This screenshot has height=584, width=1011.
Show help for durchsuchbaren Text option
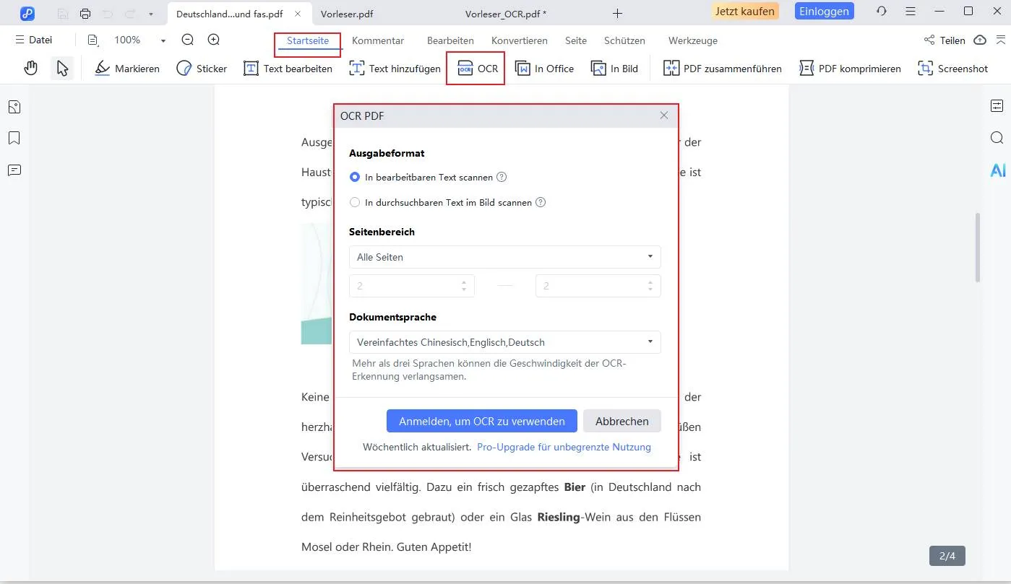pyautogui.click(x=541, y=202)
